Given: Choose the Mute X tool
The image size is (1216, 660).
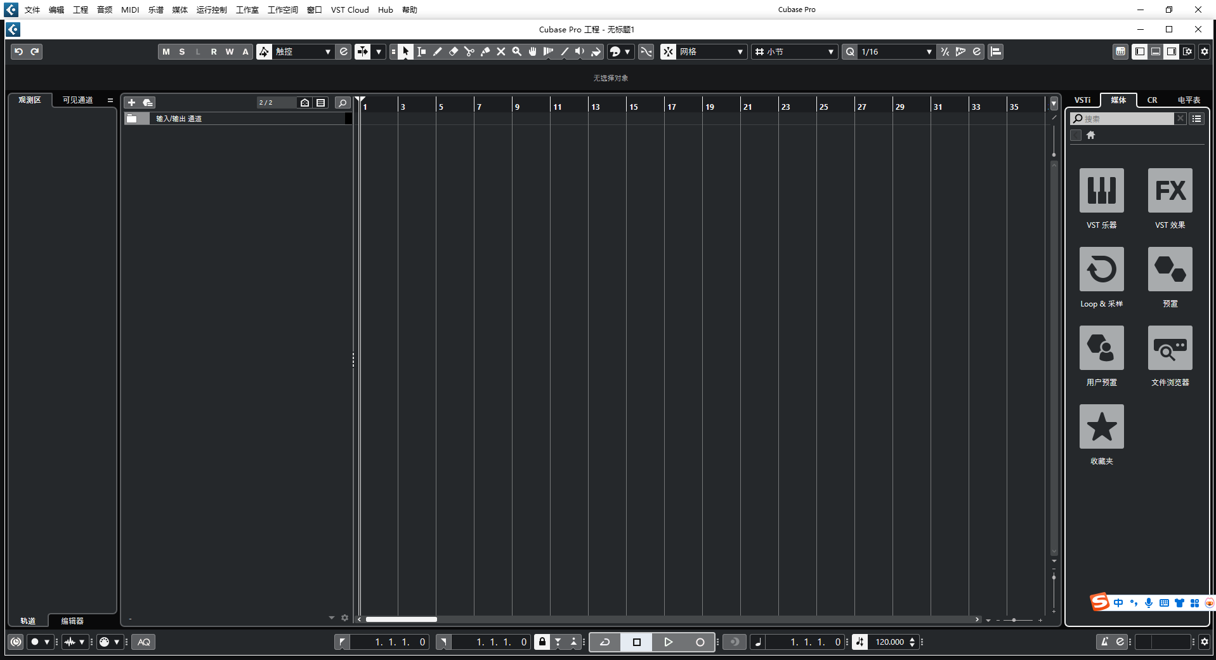Looking at the screenshot, I should [x=501, y=52].
